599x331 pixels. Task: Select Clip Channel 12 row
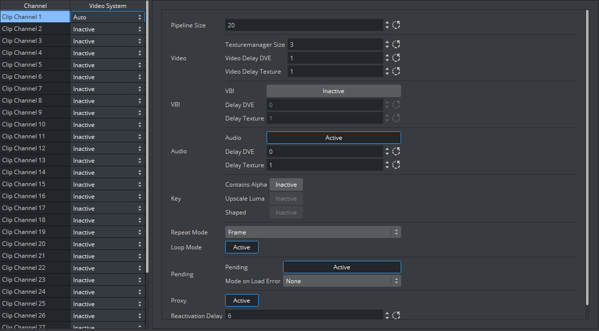35,148
